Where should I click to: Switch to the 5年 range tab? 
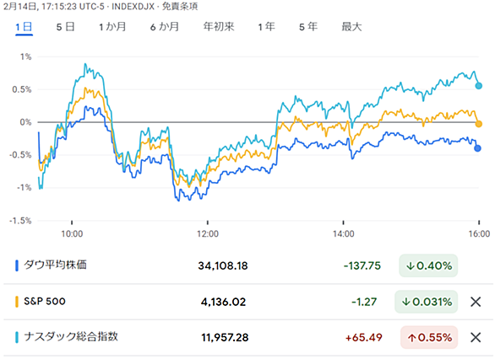tap(308, 27)
